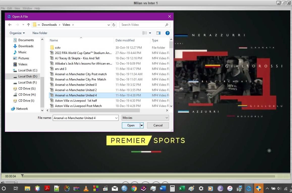Image resolution: width=292 pixels, height=193 pixels.
Task: Click the File name text field
Action: (x=84, y=118)
